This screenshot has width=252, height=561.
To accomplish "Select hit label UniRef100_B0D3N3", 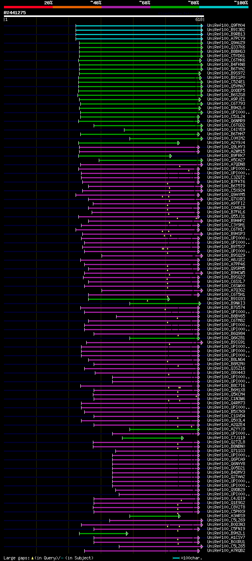I will tap(226, 524).
